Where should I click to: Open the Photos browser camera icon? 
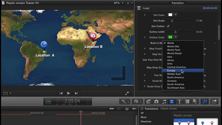[x=156, y=102]
